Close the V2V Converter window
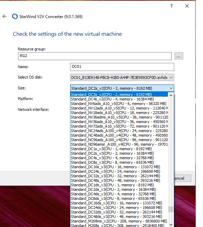 click(187, 6)
